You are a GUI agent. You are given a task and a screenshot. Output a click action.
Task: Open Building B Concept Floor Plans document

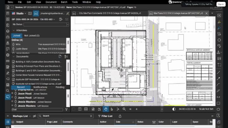39,66
